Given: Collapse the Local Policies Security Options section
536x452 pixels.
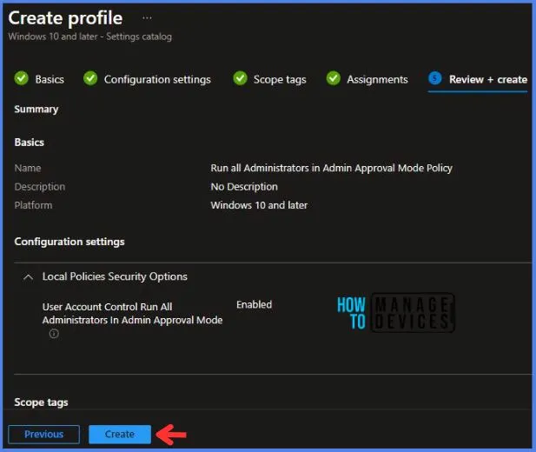Looking at the screenshot, I should pyautogui.click(x=29, y=276).
